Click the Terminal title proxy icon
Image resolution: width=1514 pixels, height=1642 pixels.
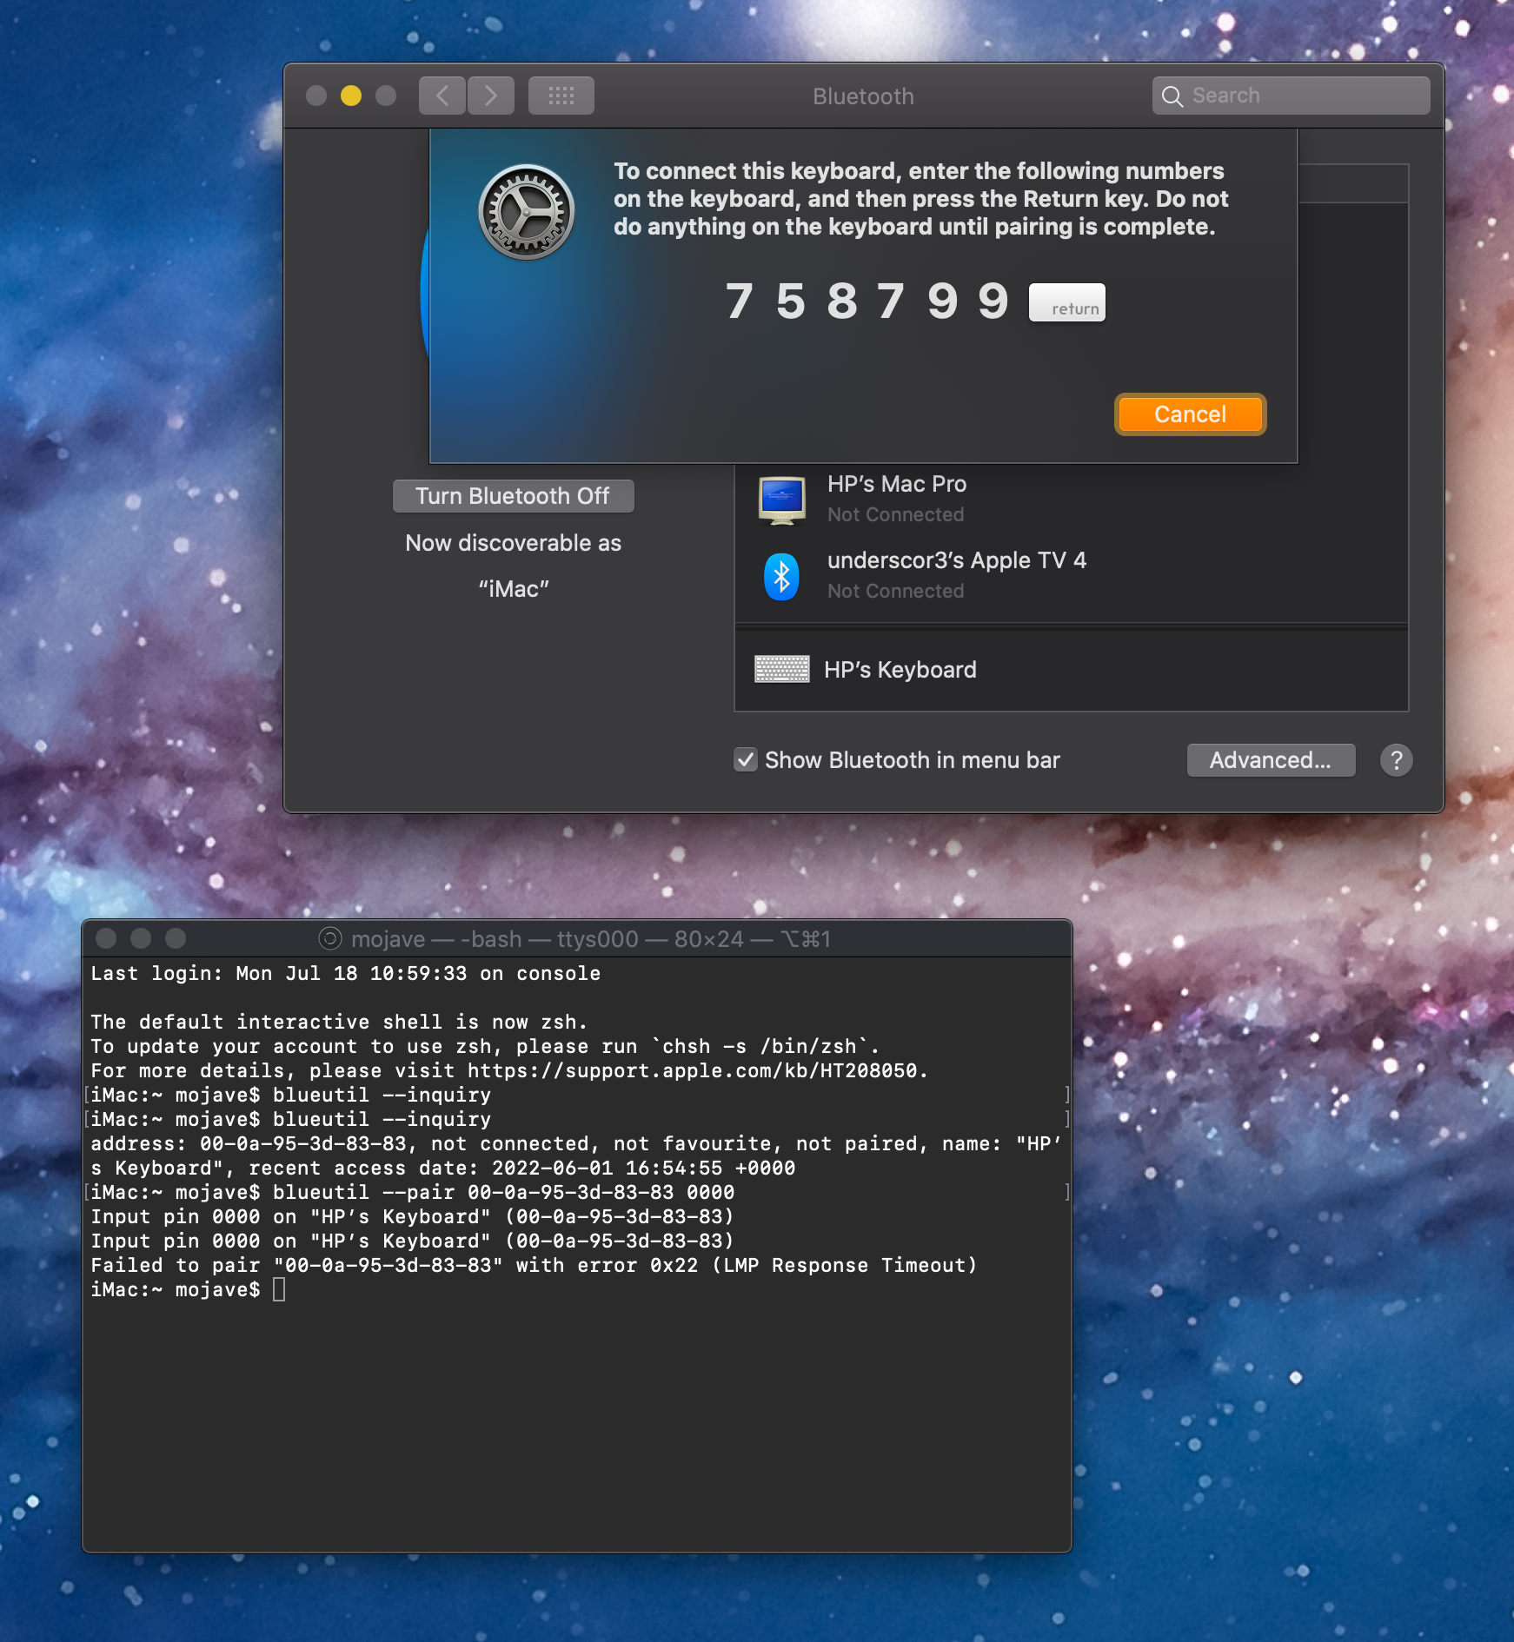pos(330,939)
